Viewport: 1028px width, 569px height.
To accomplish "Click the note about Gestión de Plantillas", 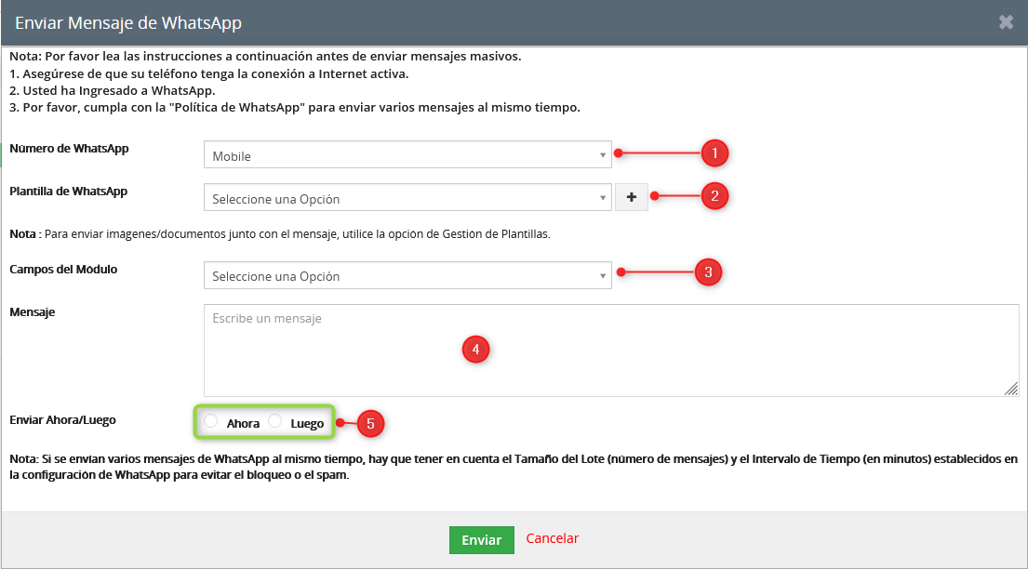I will (280, 233).
